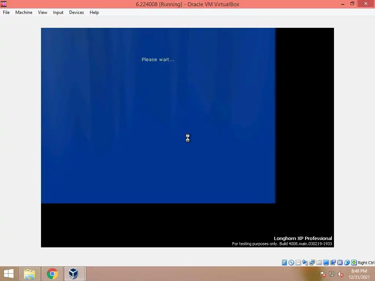The width and height of the screenshot is (375, 281).
Task: Open the View menu
Action: 42,12
